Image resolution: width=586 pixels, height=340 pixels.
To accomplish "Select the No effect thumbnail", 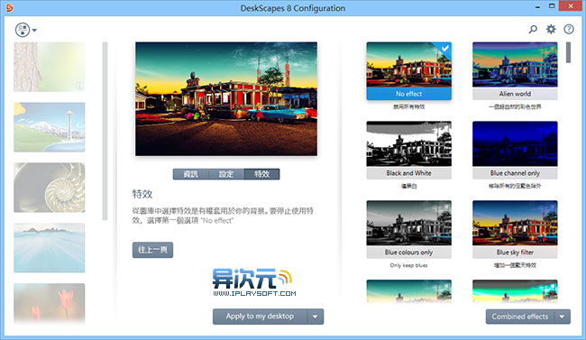I will (409, 70).
